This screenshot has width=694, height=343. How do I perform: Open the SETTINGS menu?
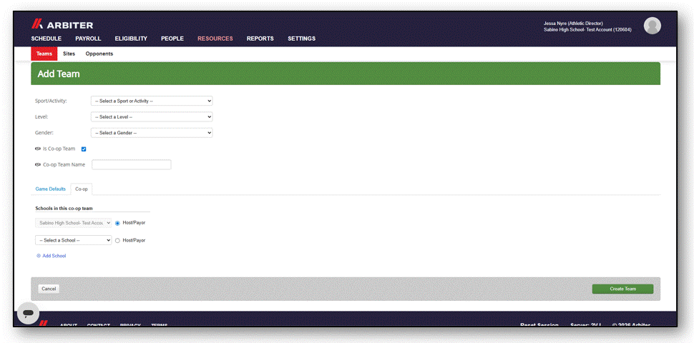coord(301,39)
